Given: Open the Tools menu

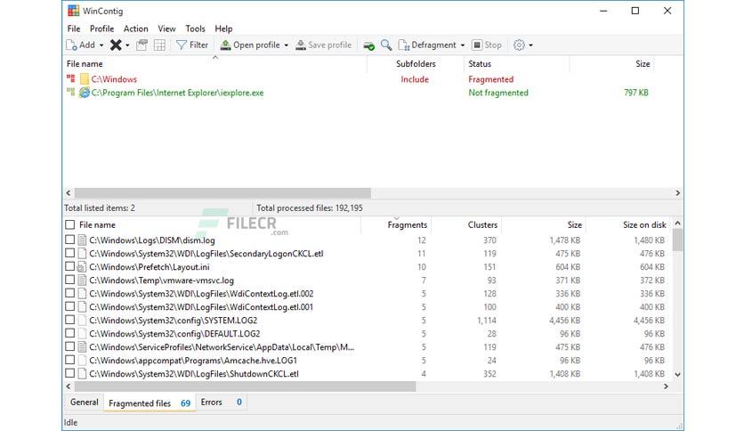Looking at the screenshot, I should pos(195,28).
